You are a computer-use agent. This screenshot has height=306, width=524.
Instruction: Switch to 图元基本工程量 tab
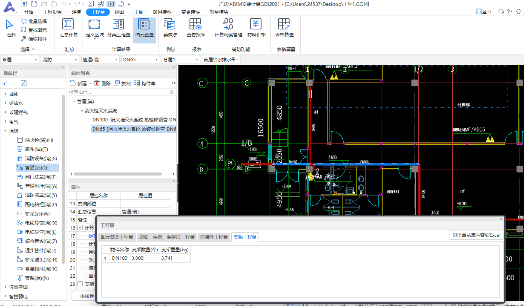(117, 237)
